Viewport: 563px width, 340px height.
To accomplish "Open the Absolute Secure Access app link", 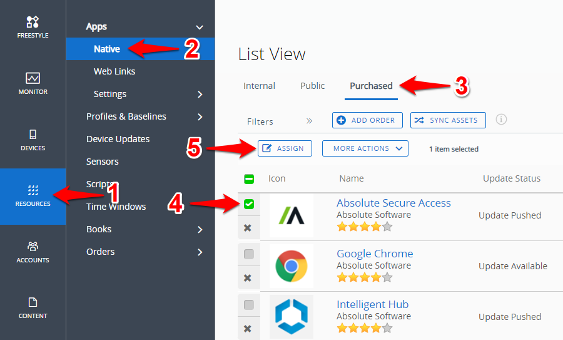I will (x=393, y=203).
